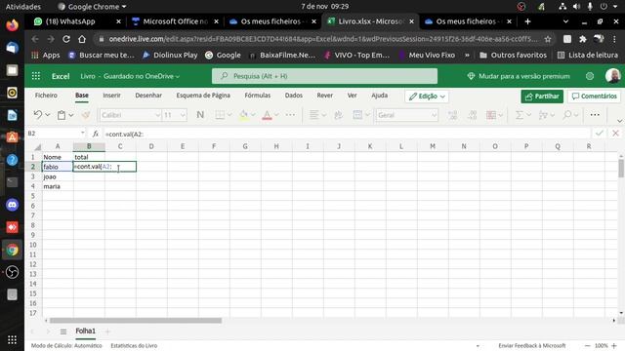This screenshot has width=625, height=351.
Task: Open the Excel app launcher grid
Action: tap(36, 76)
